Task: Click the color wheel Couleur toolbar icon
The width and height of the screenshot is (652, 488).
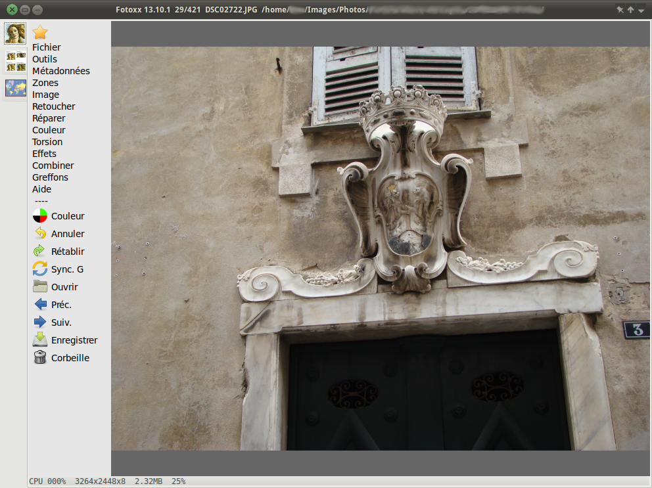Action: tap(40, 216)
